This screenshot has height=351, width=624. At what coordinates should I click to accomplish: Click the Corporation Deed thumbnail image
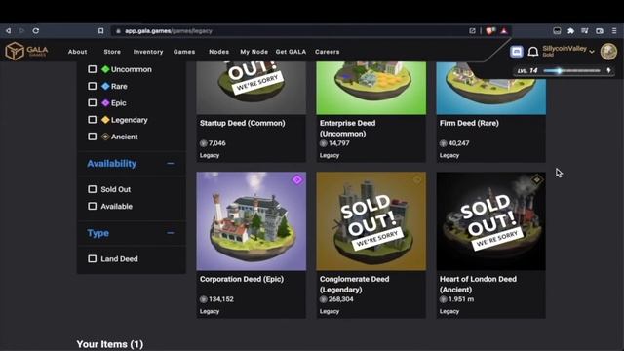tap(252, 221)
